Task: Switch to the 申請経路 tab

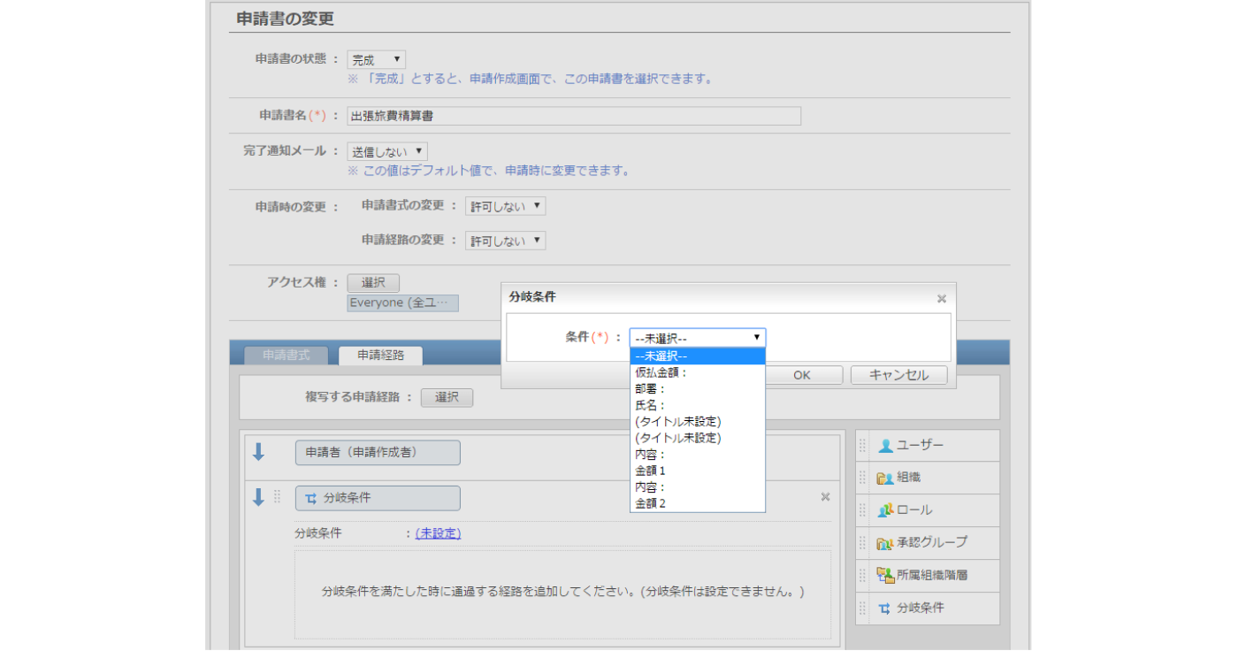Action: (380, 355)
